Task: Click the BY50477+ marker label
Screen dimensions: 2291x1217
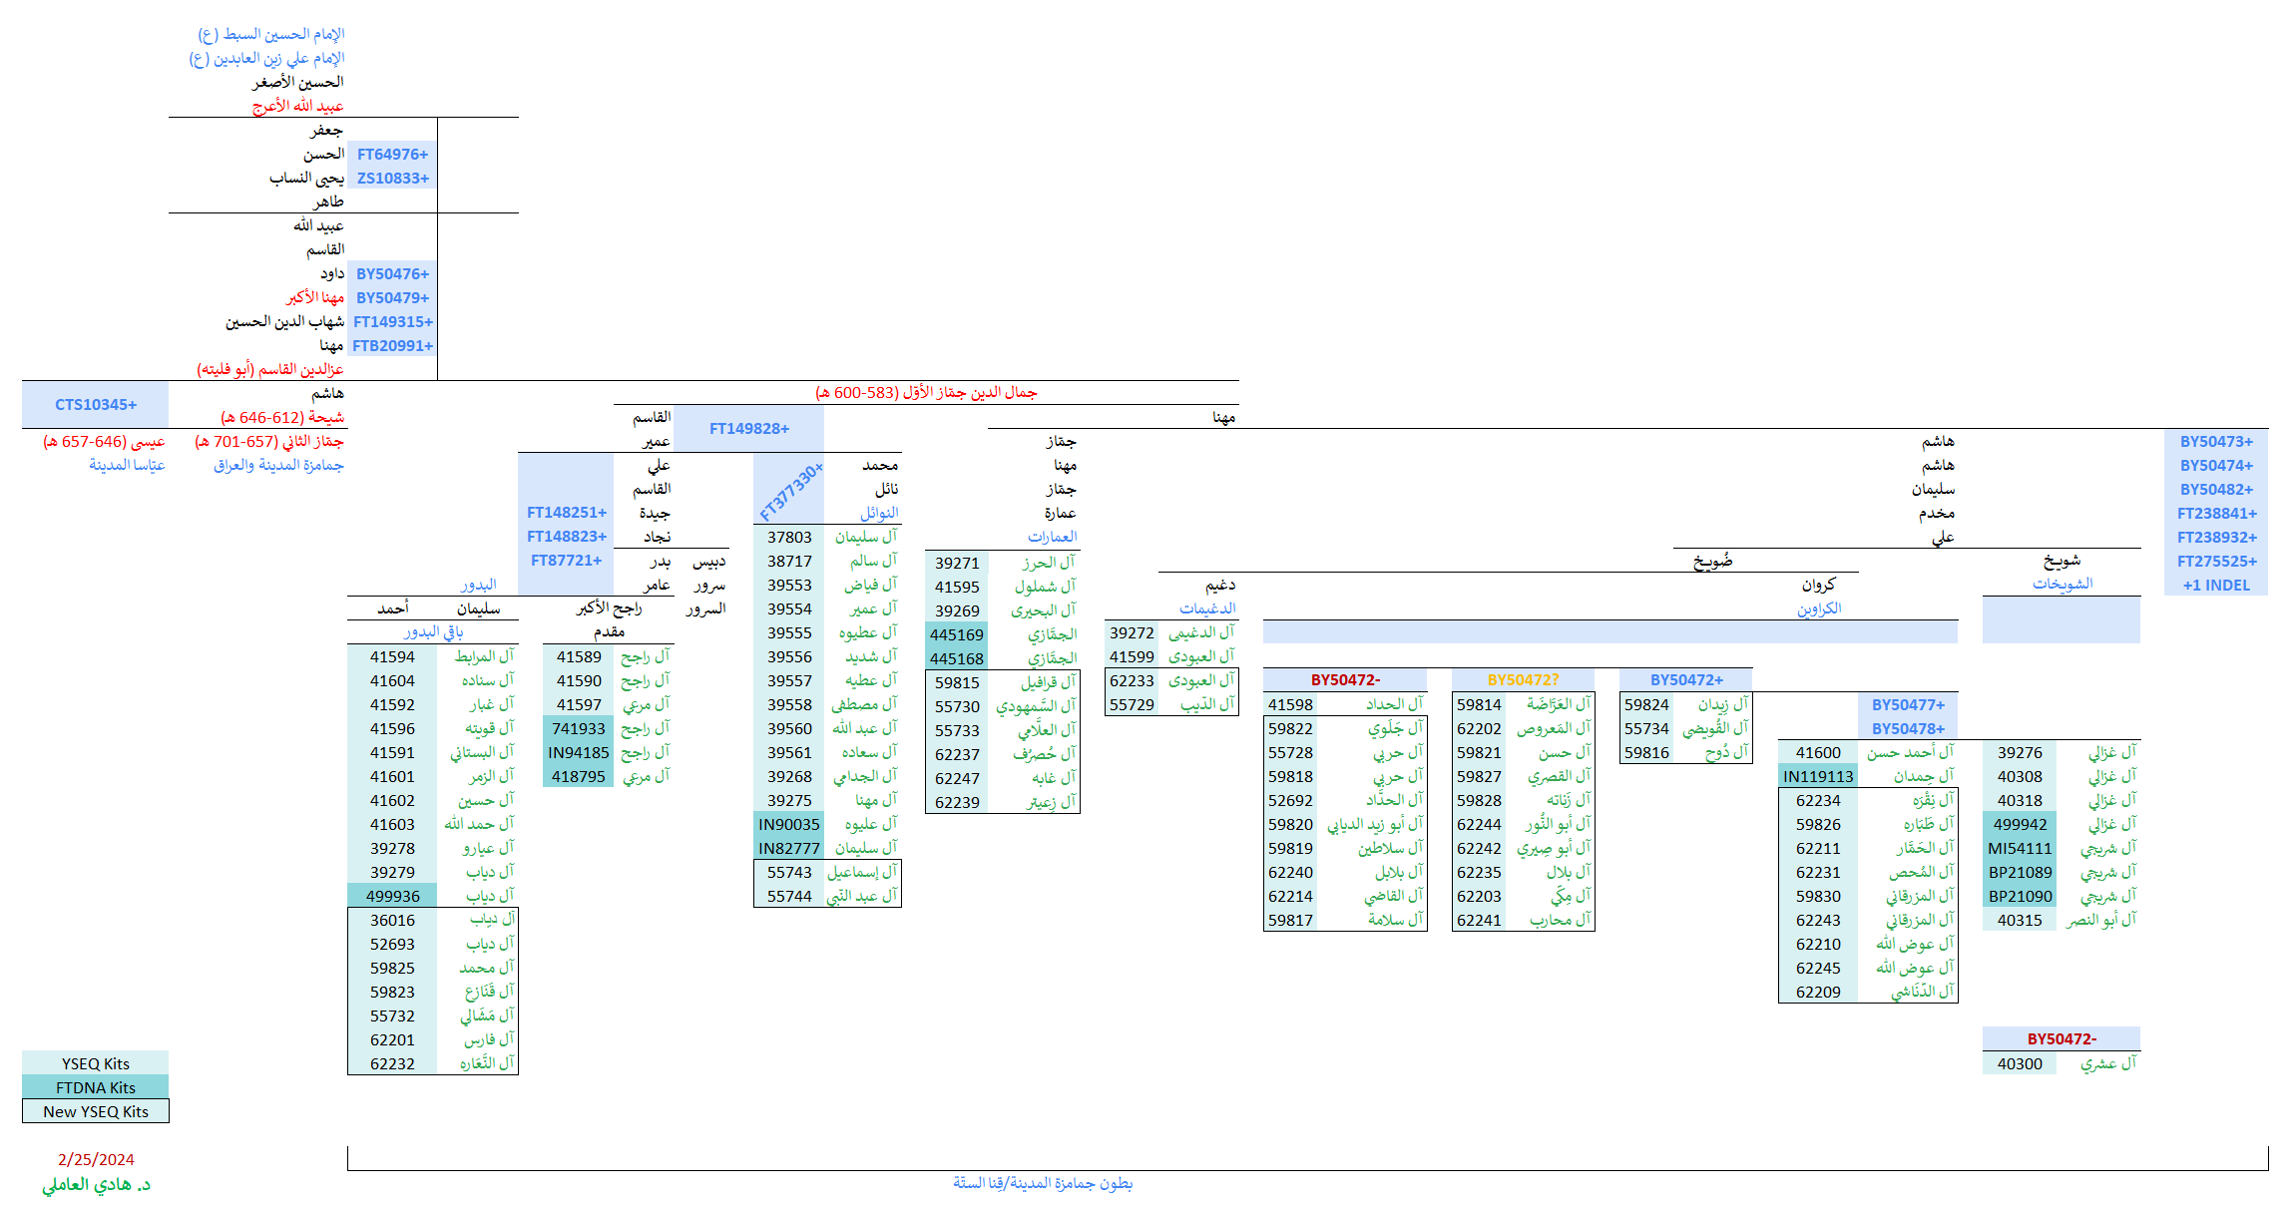Action: click(1908, 705)
